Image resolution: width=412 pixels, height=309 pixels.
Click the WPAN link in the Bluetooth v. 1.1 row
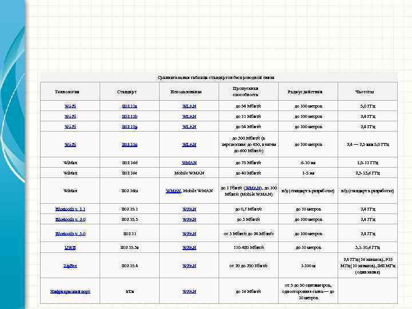pyautogui.click(x=189, y=209)
